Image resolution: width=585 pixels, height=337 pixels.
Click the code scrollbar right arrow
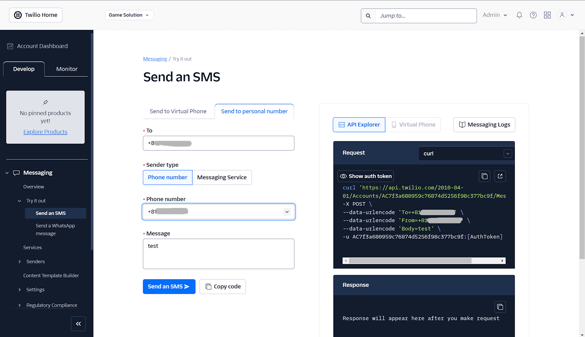point(503,261)
